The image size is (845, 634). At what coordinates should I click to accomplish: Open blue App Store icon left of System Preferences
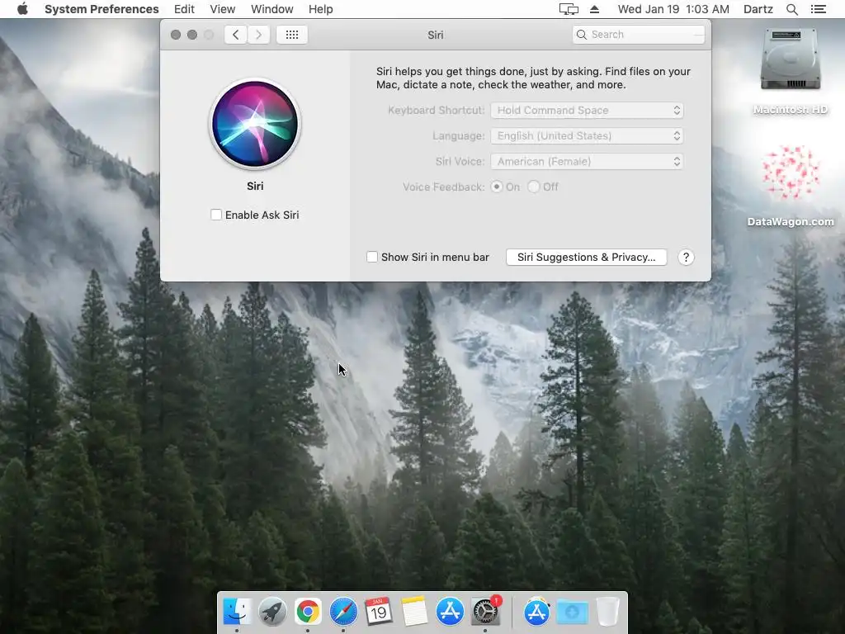click(450, 612)
